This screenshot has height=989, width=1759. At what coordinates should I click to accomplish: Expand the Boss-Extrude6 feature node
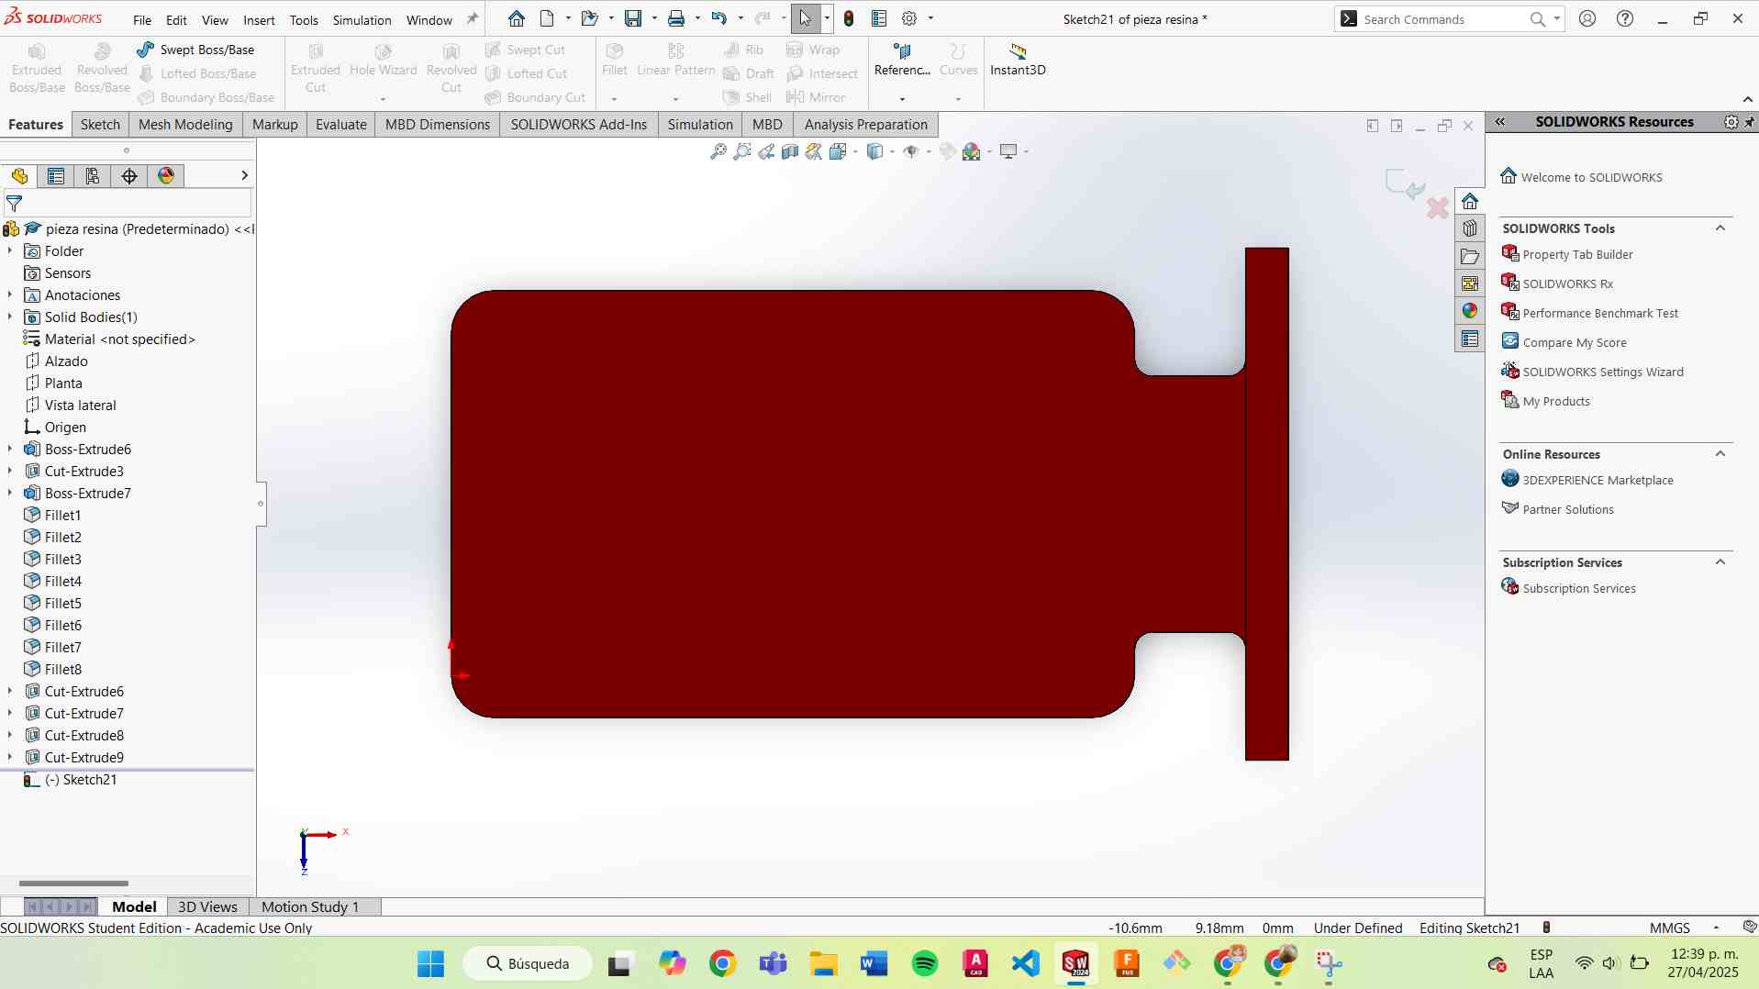[10, 449]
